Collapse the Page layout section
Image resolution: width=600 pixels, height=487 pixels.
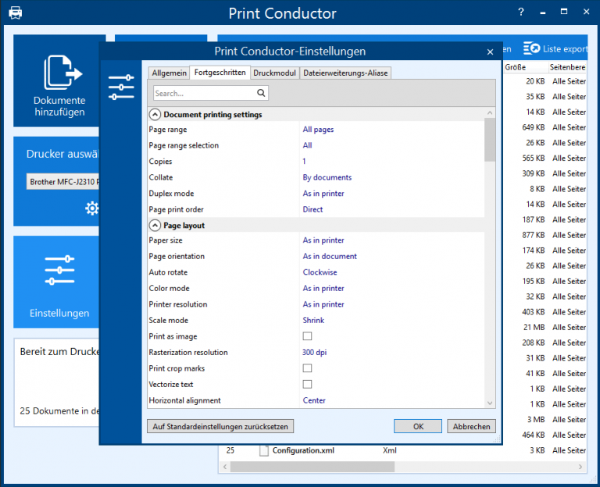pyautogui.click(x=155, y=226)
